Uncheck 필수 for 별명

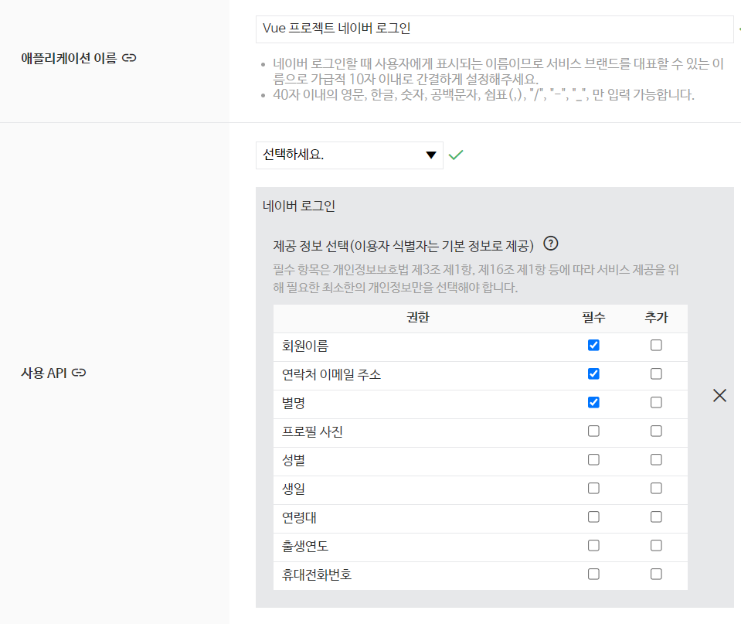tap(593, 403)
